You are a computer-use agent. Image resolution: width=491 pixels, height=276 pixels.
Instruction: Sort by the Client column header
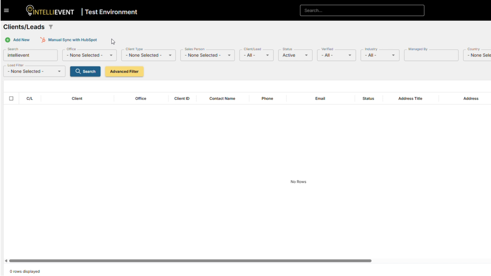[77, 98]
